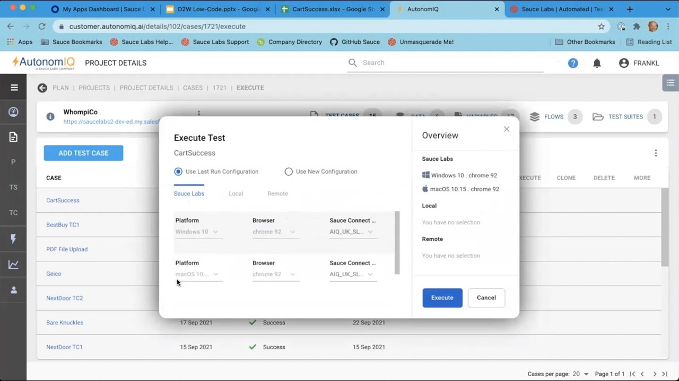This screenshot has width=679, height=381.
Task: Expand the Windows 10 platform dropdown
Action: pyautogui.click(x=197, y=232)
